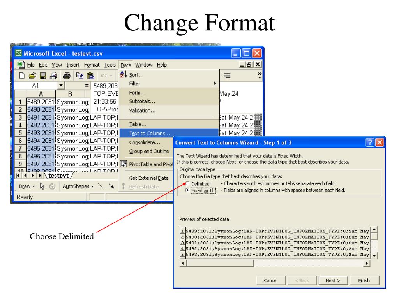The image size is (399, 299).
Task: Open the Insert menu
Action: point(73,65)
